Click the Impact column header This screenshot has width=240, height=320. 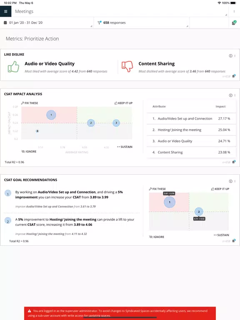click(220, 106)
